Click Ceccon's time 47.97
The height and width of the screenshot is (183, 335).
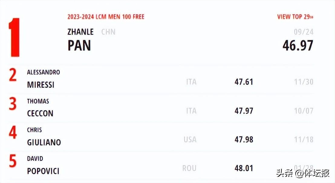click(x=244, y=111)
